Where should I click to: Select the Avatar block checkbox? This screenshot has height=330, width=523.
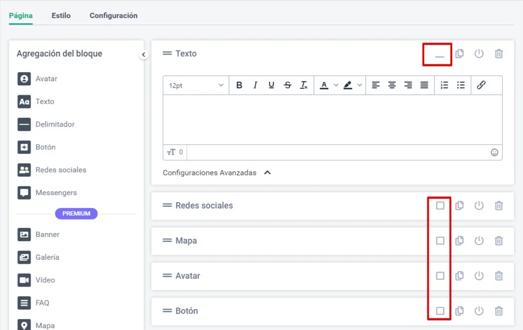(440, 276)
